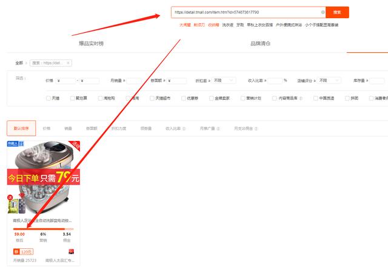
Task: Focus the minimum 价格 input
Action: [65, 81]
